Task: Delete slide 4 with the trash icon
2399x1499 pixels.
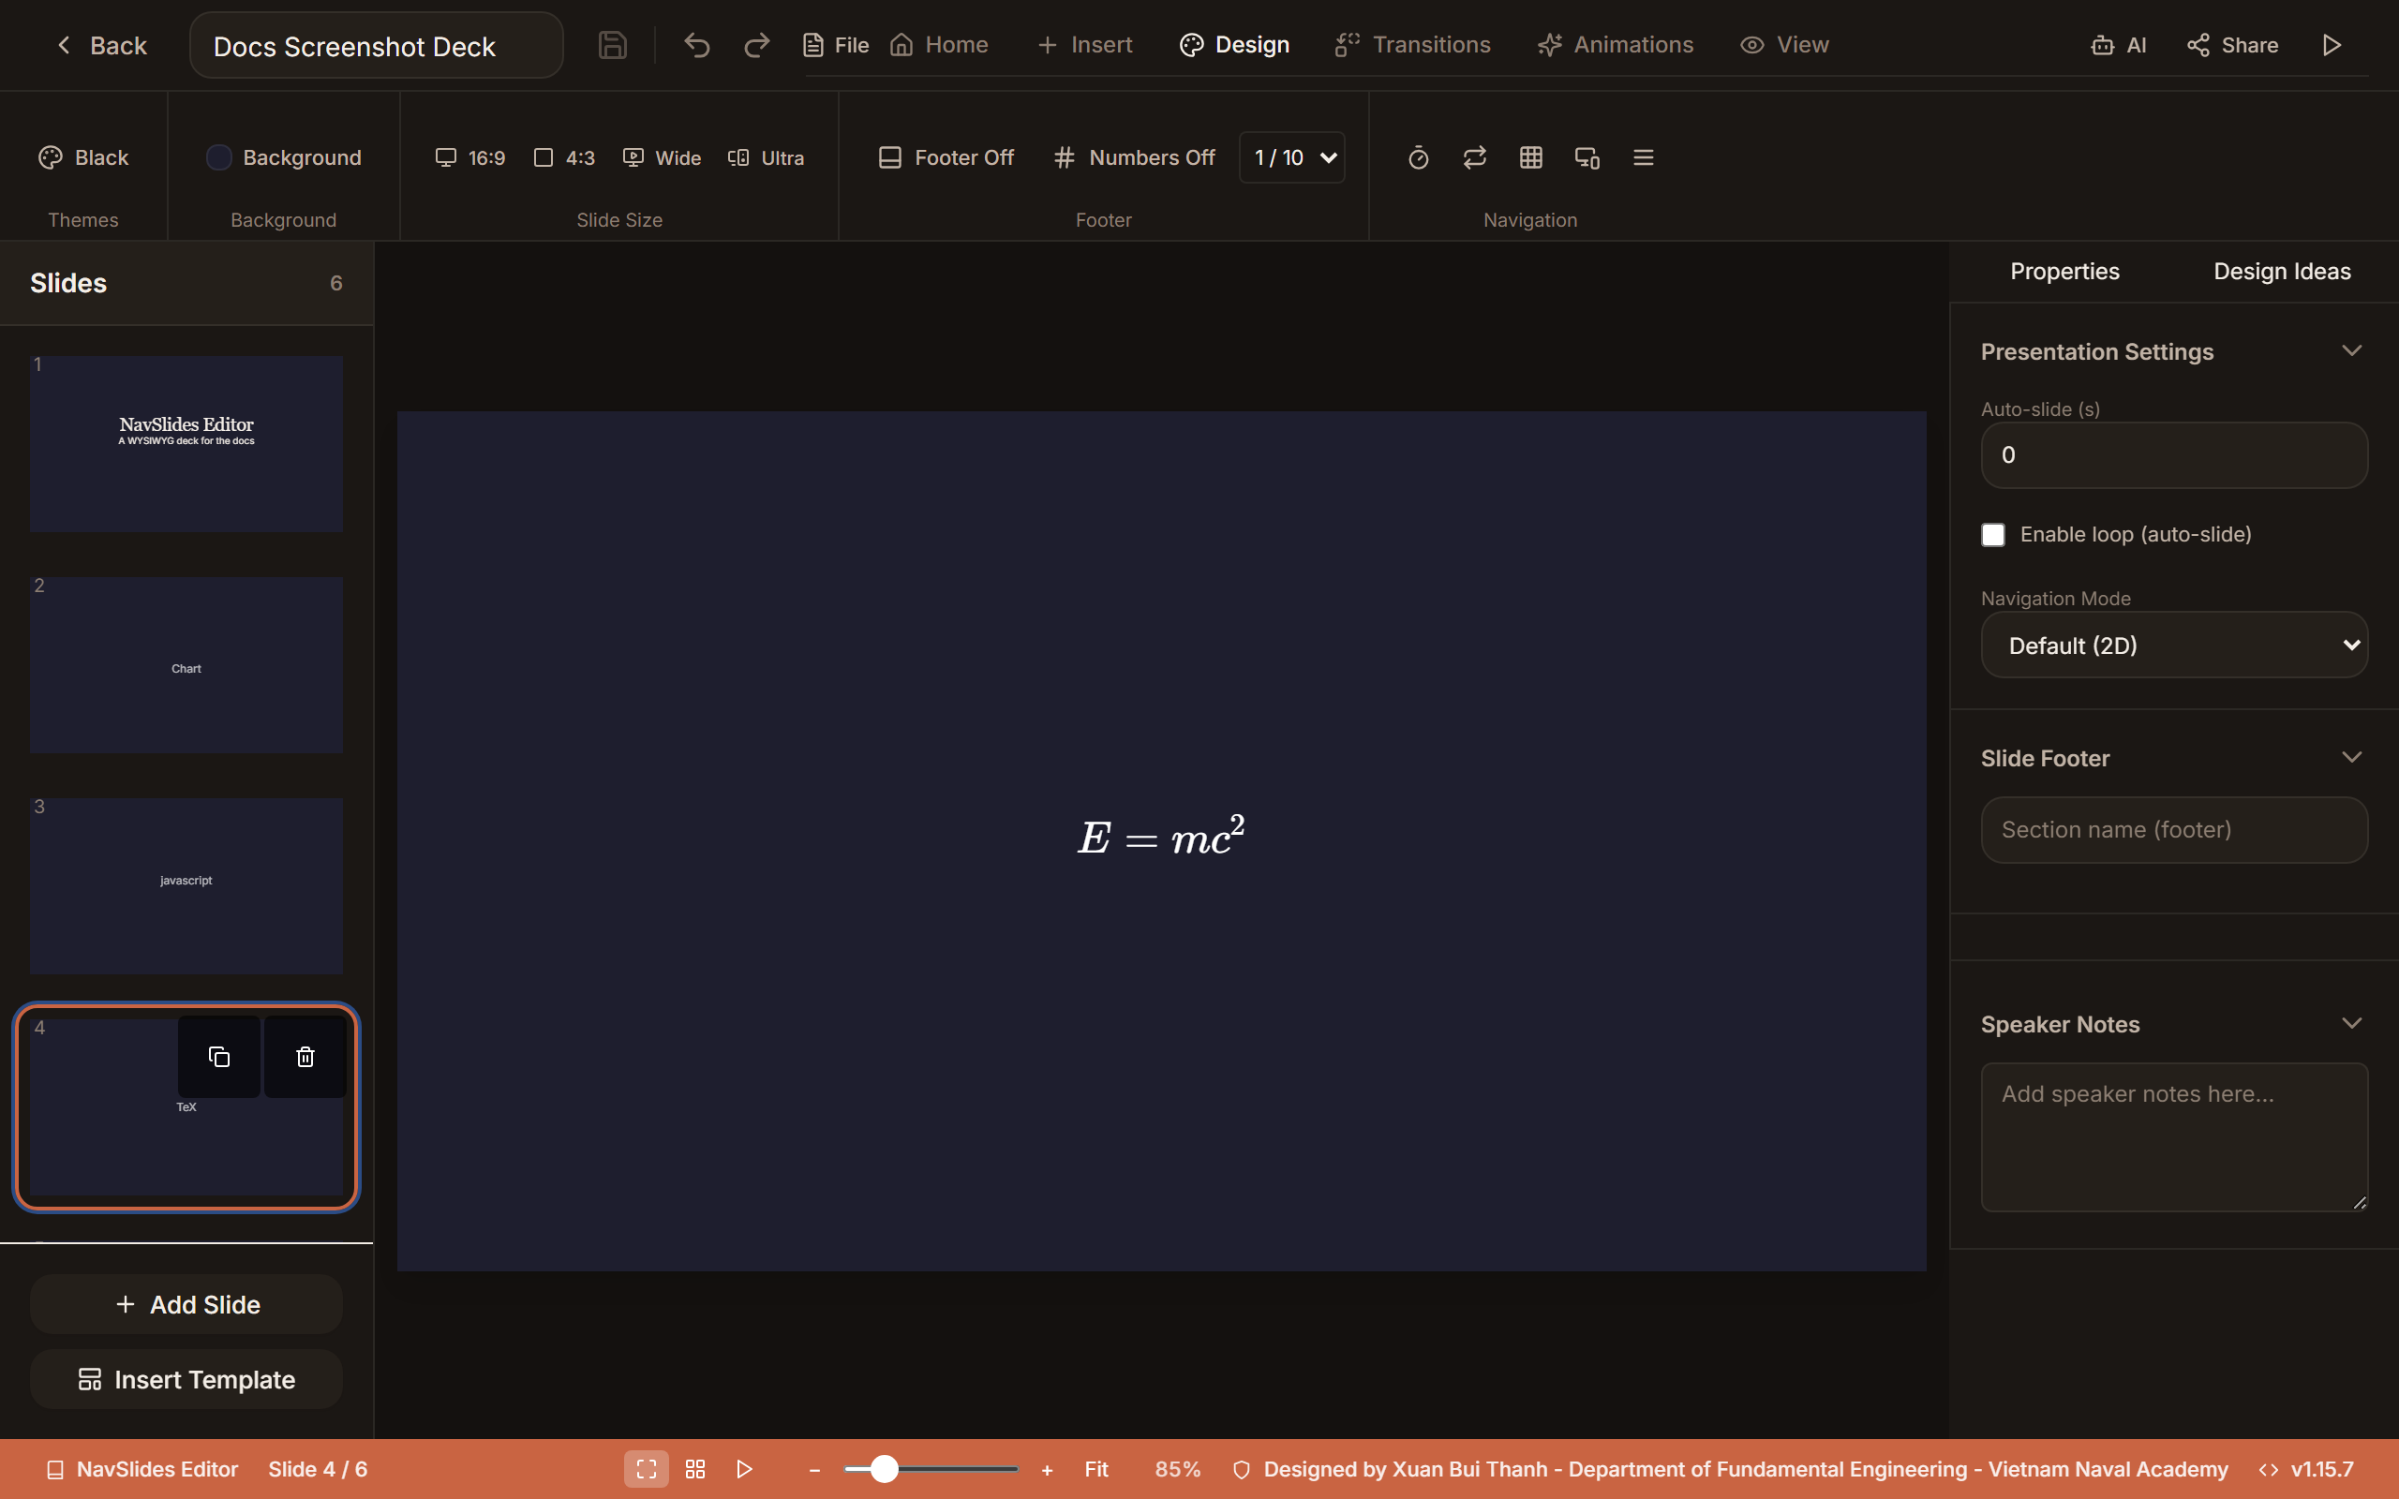Action: 305,1057
